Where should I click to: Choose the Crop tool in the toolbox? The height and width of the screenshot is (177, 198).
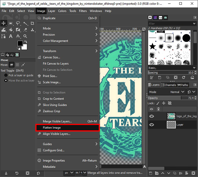[33, 23]
